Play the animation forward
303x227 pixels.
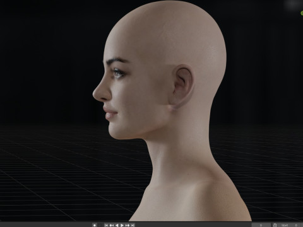[x=122, y=225]
